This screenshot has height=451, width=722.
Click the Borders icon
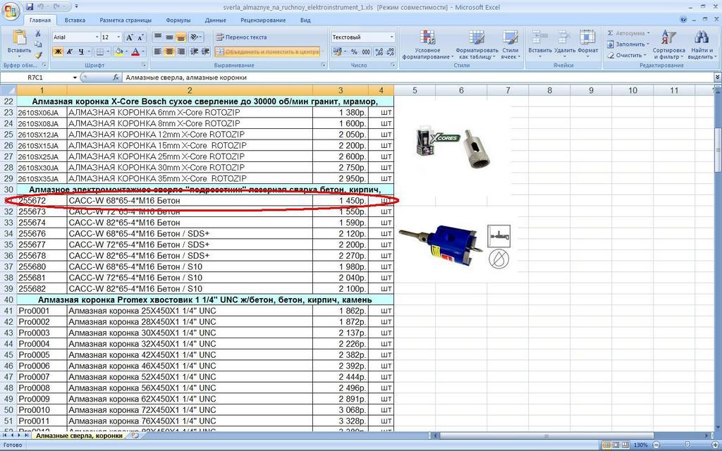click(x=99, y=51)
